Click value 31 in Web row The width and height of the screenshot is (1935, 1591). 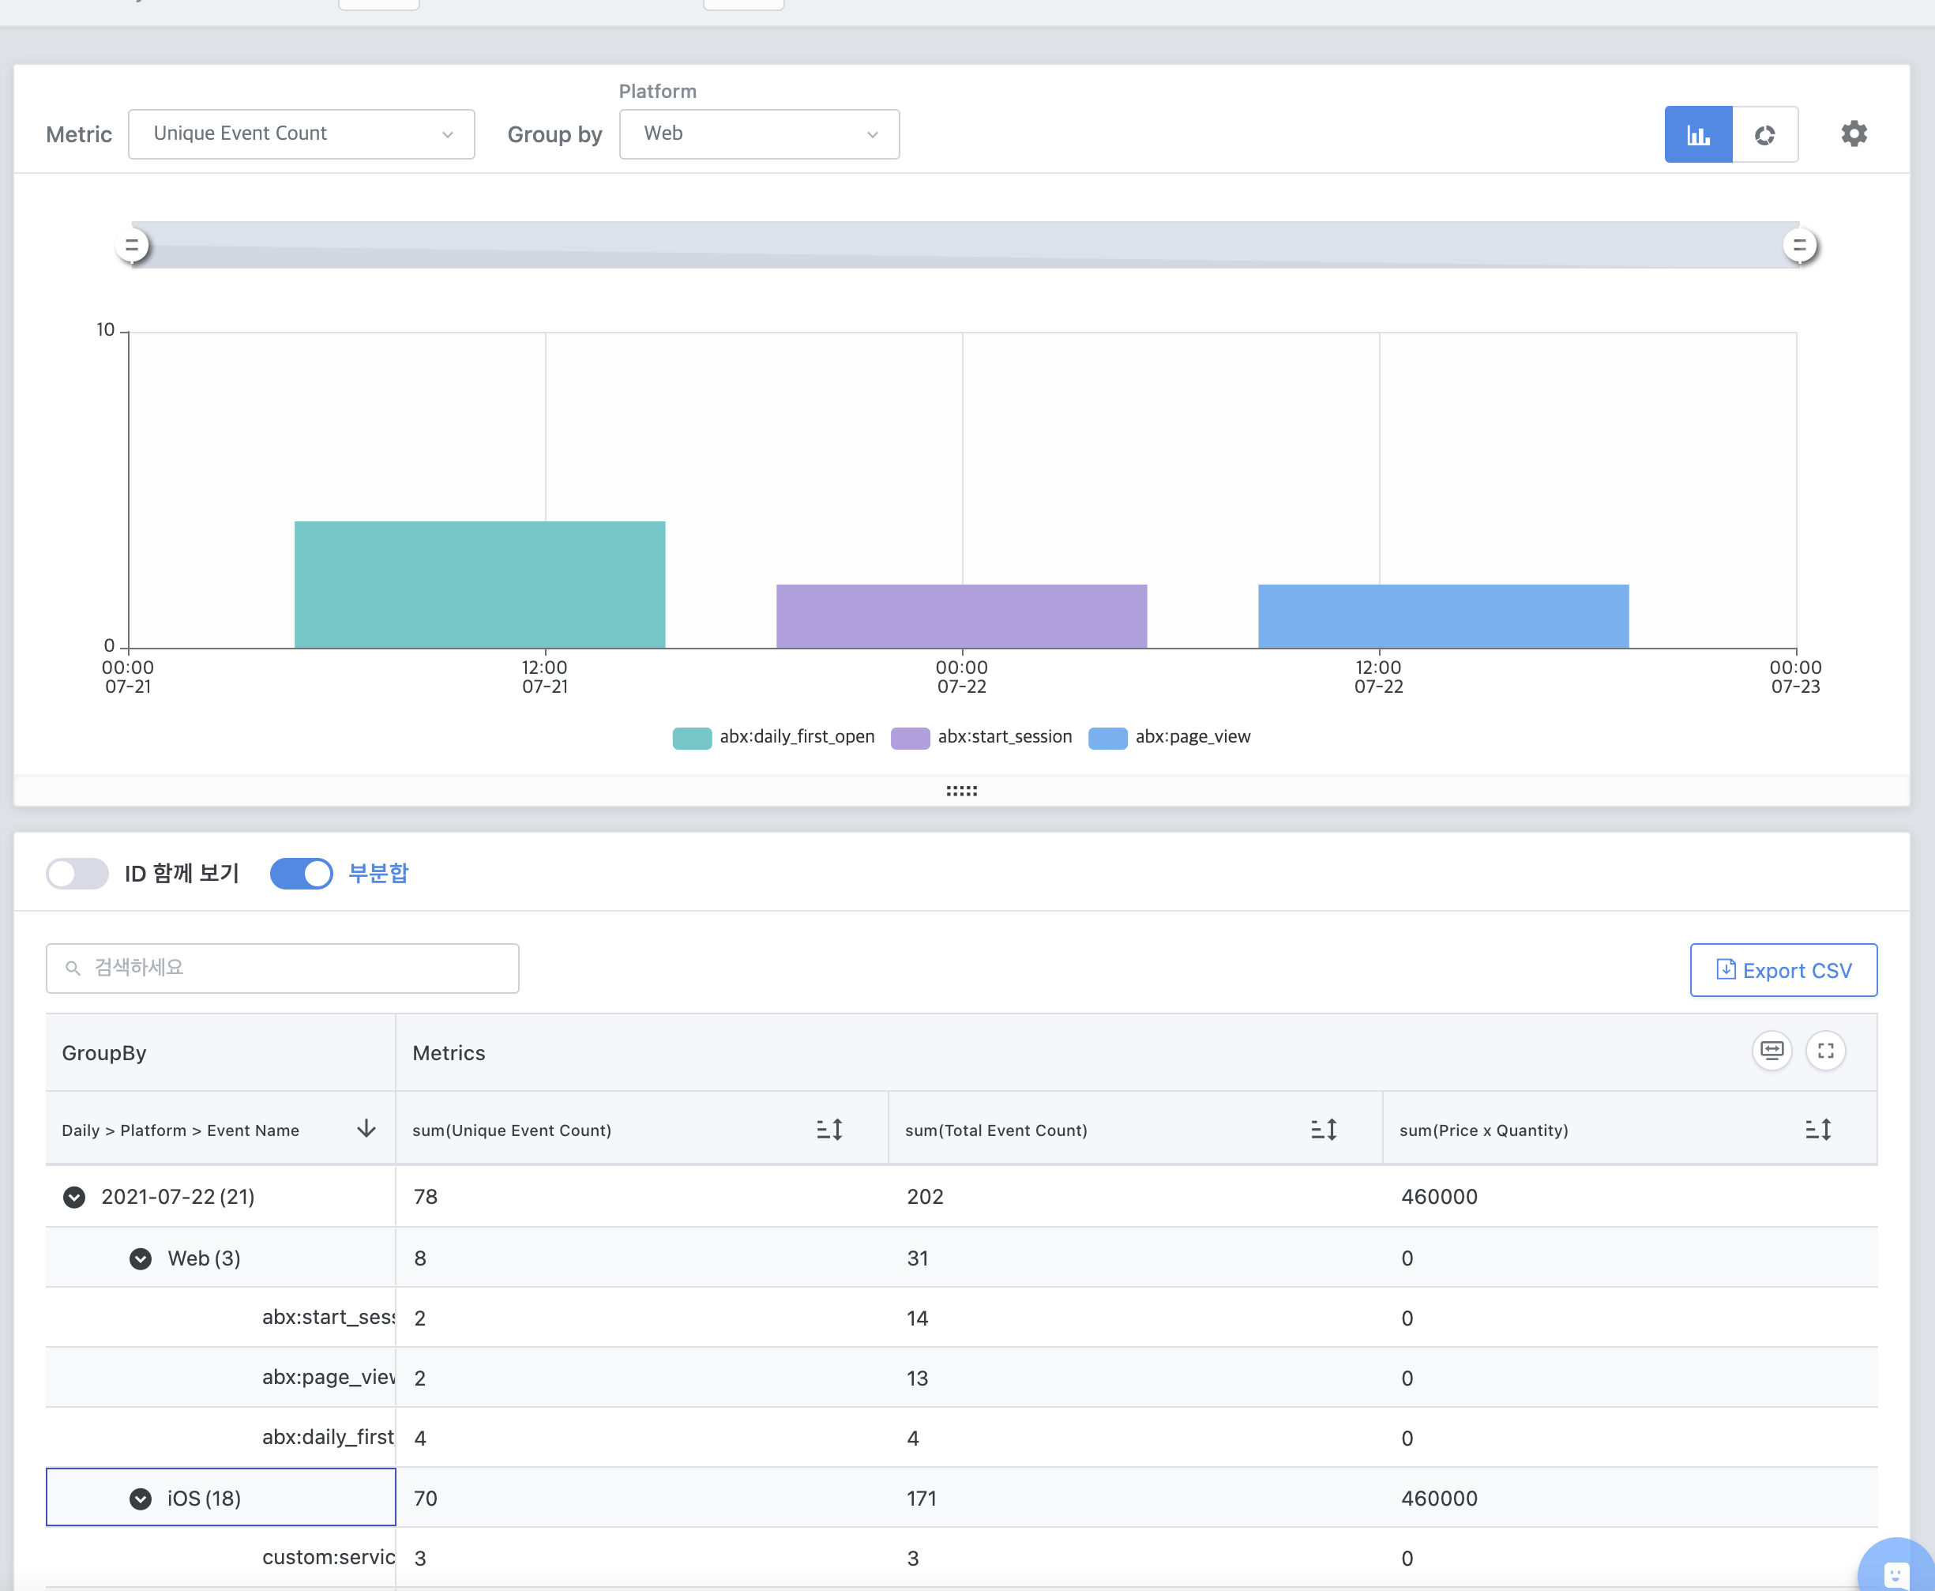pos(917,1258)
